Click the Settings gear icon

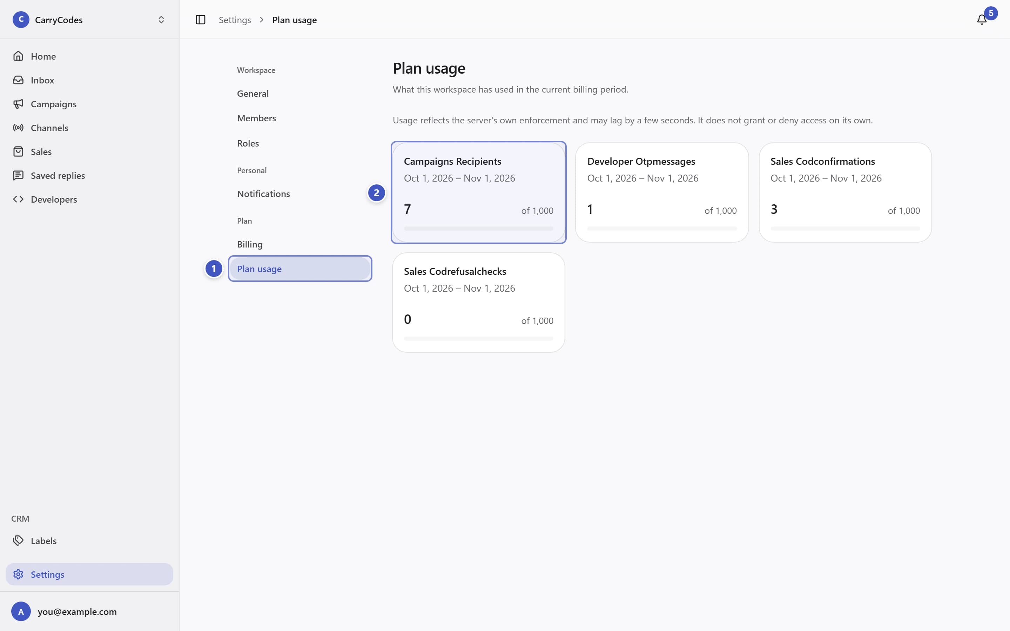18,574
